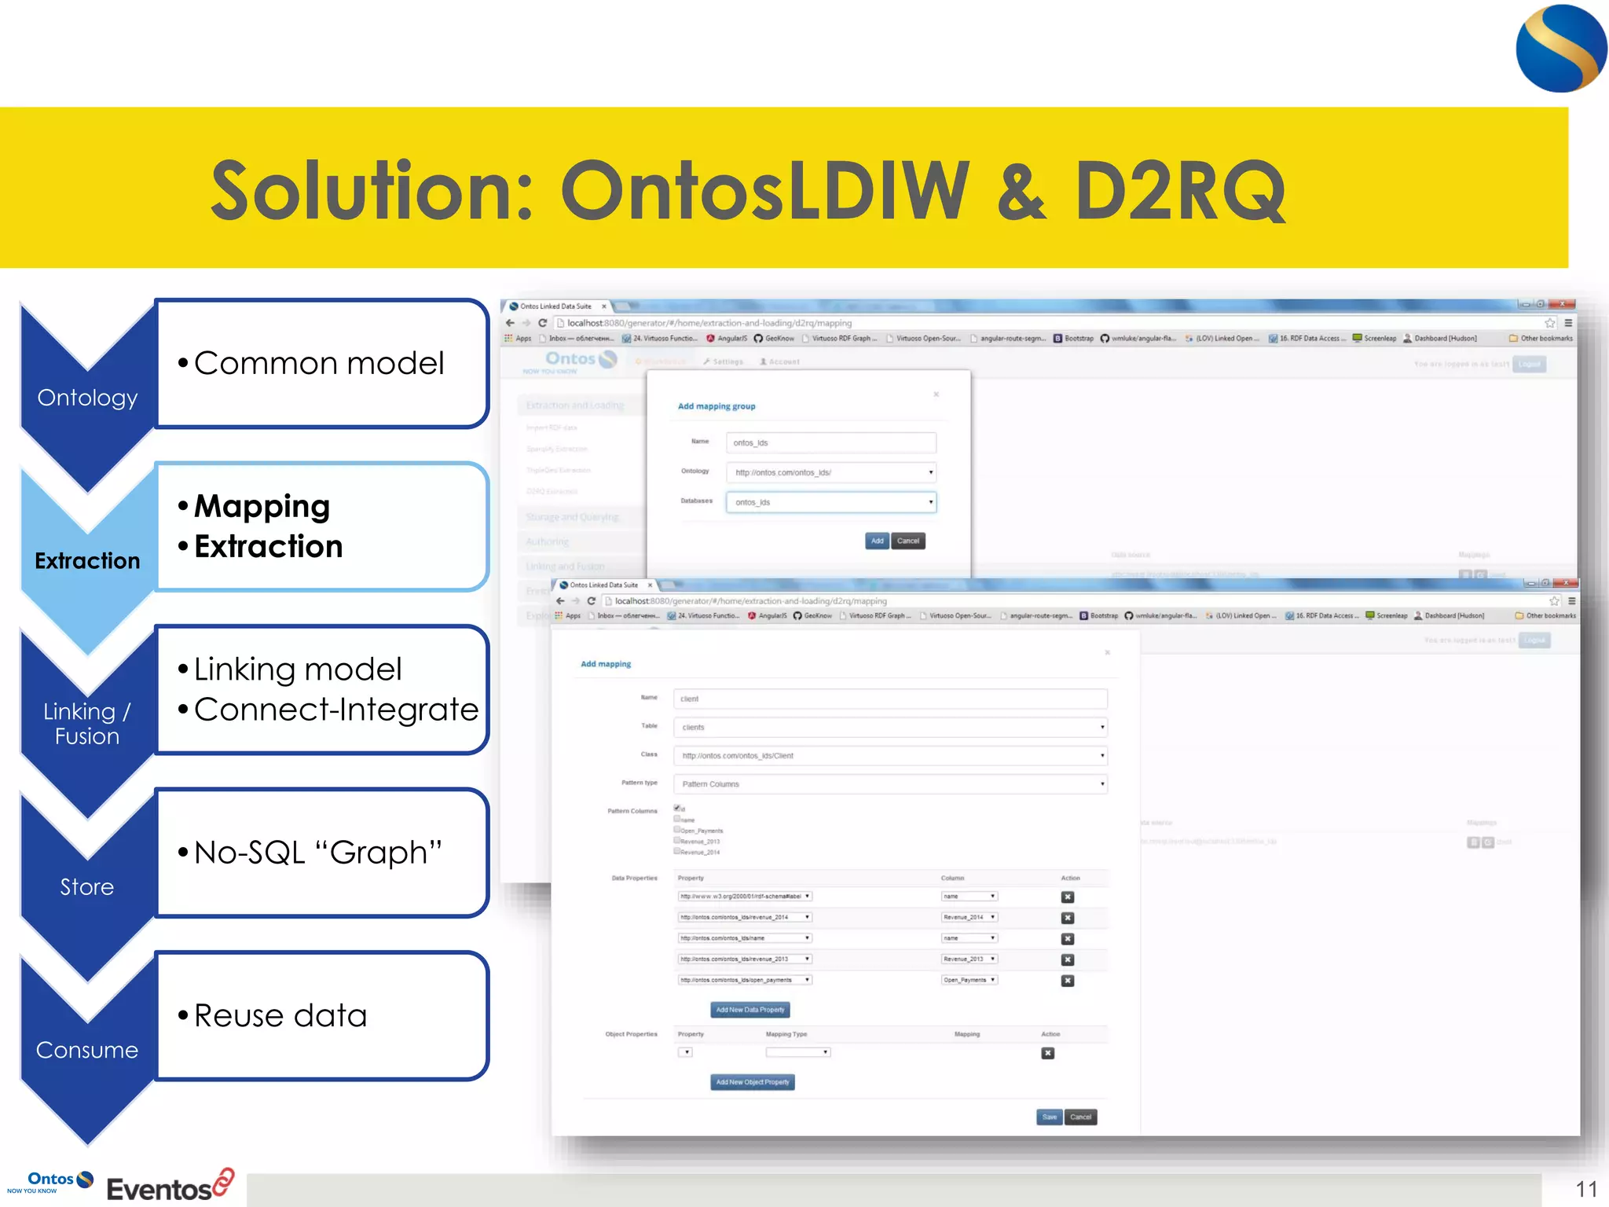Open Storage and Querying sidebar section
The image size is (1609, 1207).
pos(580,517)
